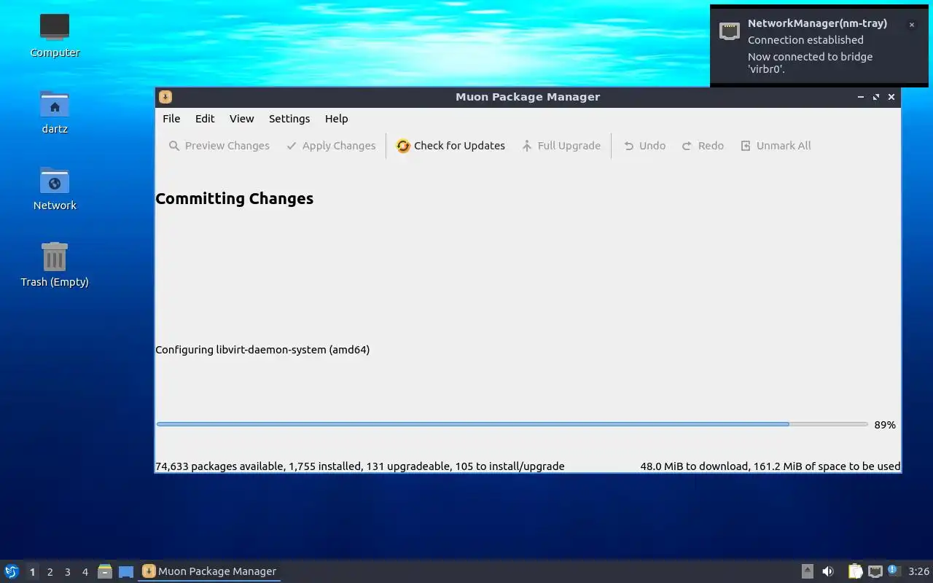Click Preview Changes in the toolbar
Viewport: 933px width, 583px height.
tap(219, 146)
